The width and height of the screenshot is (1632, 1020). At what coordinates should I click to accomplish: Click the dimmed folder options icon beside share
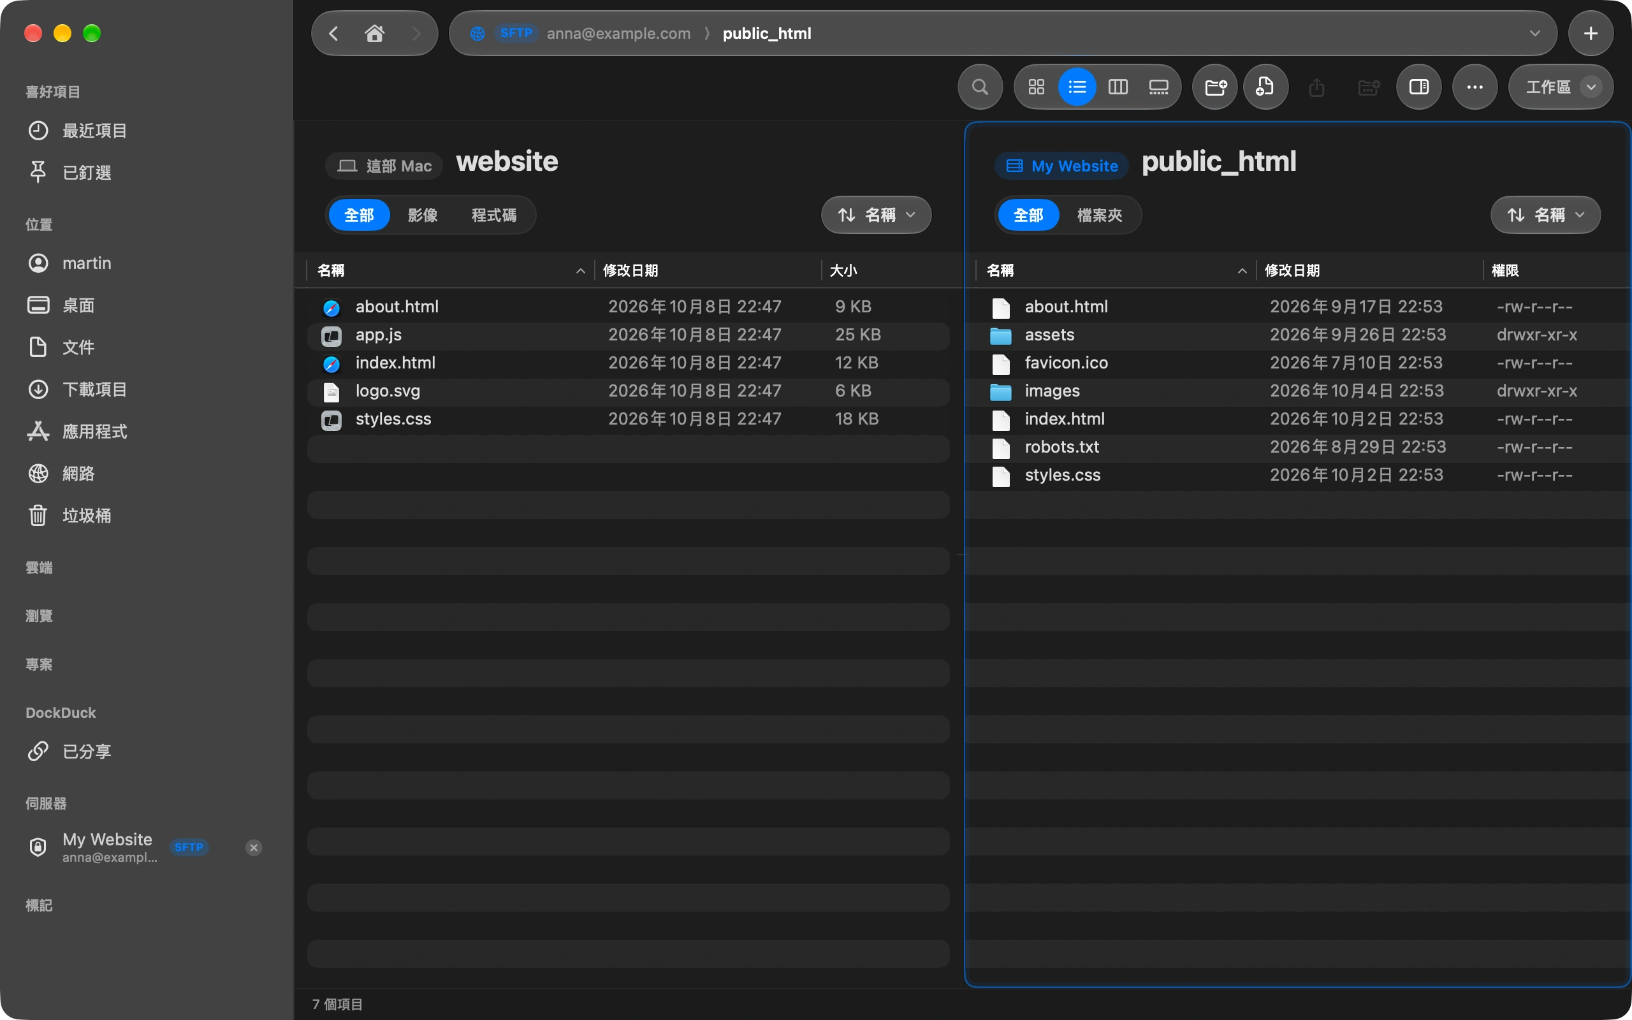(x=1368, y=87)
